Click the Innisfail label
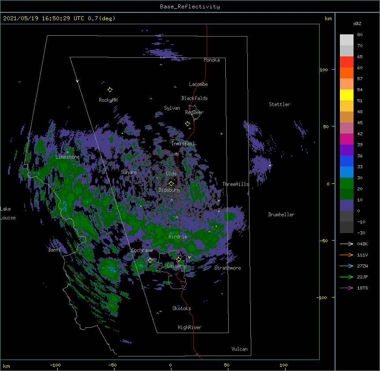Image resolution: width=380 pixels, height=371 pixels. (x=183, y=144)
